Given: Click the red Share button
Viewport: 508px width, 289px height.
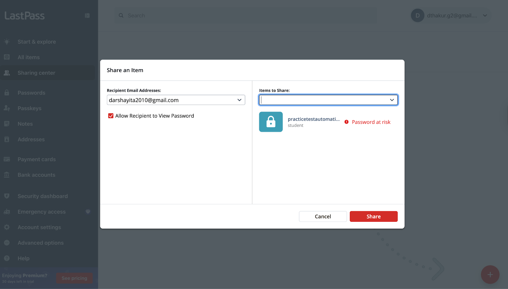Looking at the screenshot, I should 373,216.
